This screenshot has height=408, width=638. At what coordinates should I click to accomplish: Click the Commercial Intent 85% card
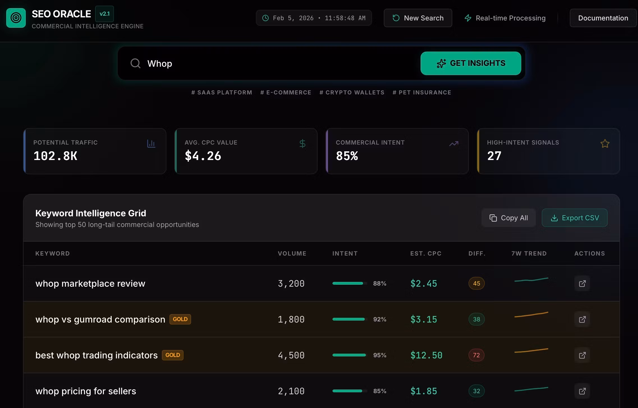pyautogui.click(x=397, y=151)
